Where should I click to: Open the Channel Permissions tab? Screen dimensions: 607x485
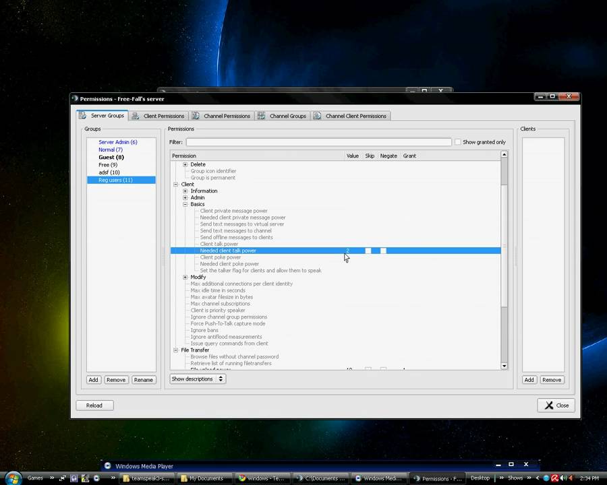coord(222,116)
